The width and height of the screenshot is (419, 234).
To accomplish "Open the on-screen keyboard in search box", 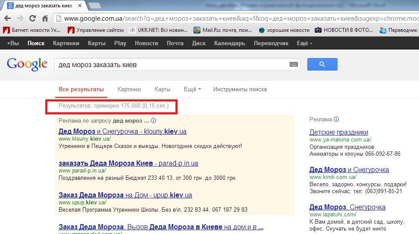I will pos(294,65).
